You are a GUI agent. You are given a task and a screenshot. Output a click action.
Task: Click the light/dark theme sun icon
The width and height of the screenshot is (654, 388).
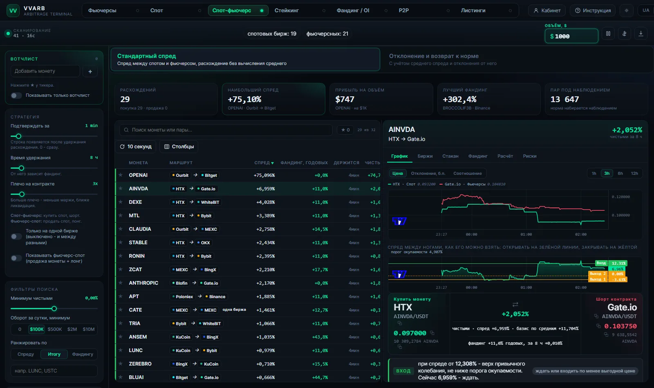[x=626, y=11]
